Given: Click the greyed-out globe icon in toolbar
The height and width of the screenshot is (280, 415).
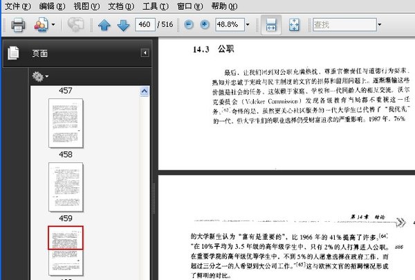Looking at the screenshot, I should click(75, 25).
